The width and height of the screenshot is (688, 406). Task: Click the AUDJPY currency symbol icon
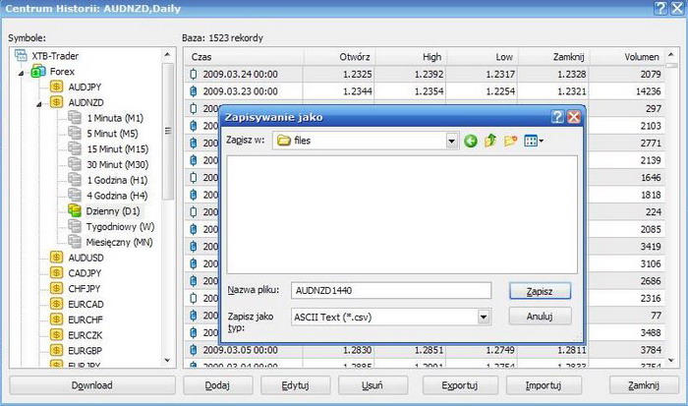tap(56, 87)
